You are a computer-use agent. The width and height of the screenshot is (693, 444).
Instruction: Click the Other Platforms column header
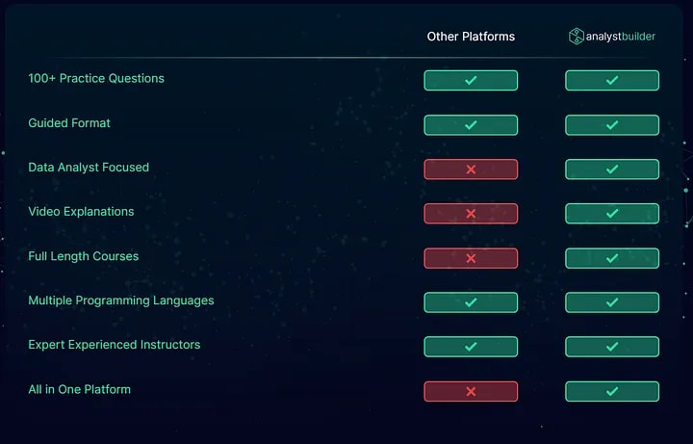(x=471, y=37)
